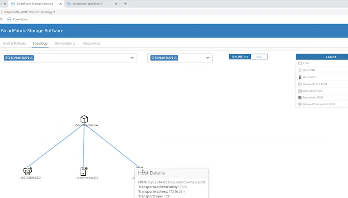Click the o:nvme:esxi02 node label
The height and width of the screenshot is (198, 348).
coord(87,178)
